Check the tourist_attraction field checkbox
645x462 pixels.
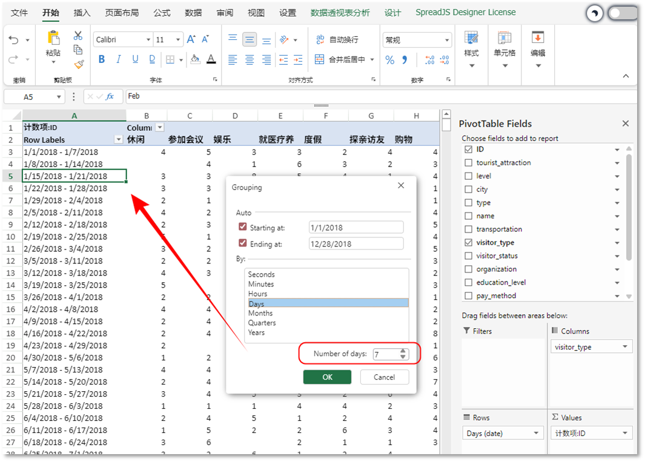468,162
